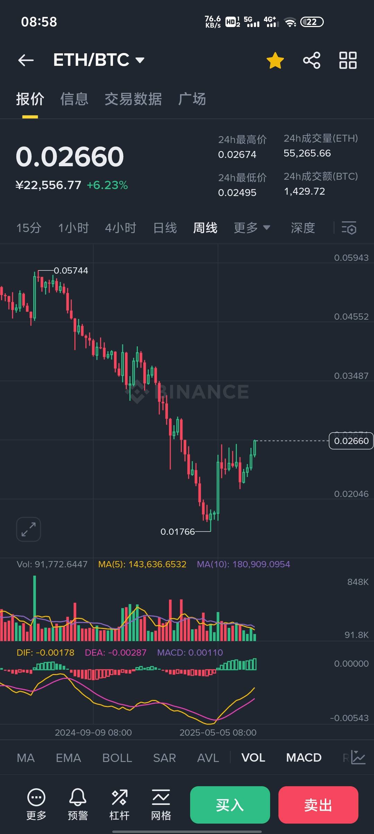Image resolution: width=374 pixels, height=834 pixels.
Task: Toggle the yellow favorite star
Action: pyautogui.click(x=275, y=60)
